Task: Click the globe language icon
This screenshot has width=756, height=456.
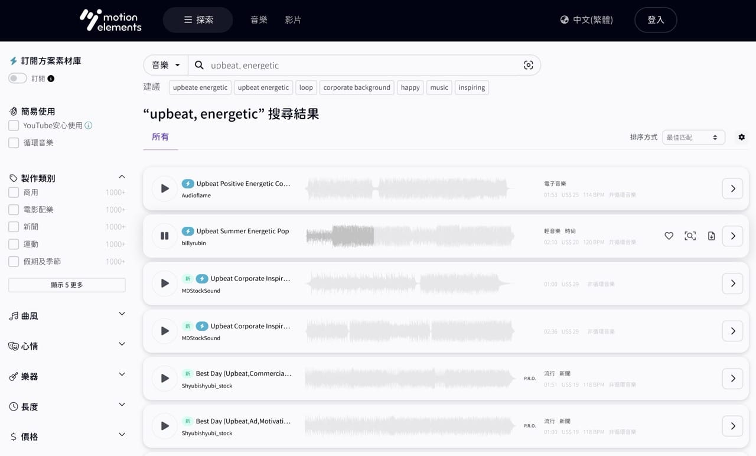Action: point(565,19)
